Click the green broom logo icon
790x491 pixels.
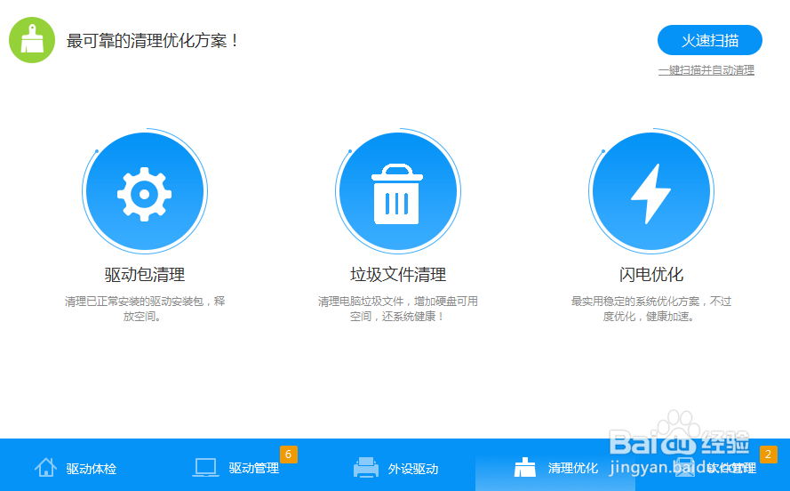click(x=32, y=41)
